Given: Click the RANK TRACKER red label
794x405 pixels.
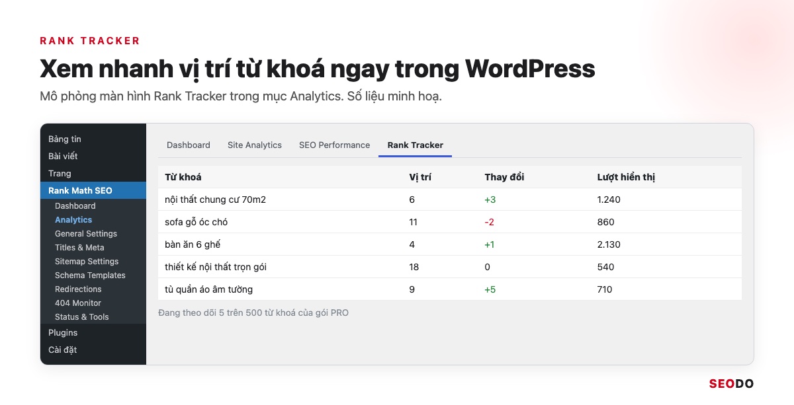Looking at the screenshot, I should [x=90, y=41].
